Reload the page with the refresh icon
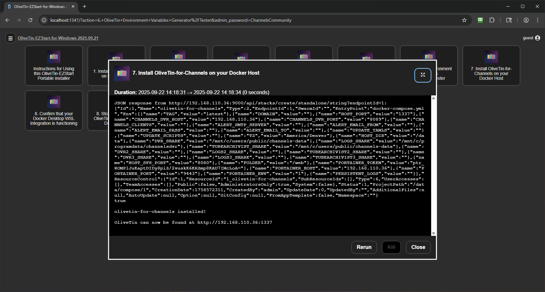The width and height of the screenshot is (545, 292). tap(30, 20)
